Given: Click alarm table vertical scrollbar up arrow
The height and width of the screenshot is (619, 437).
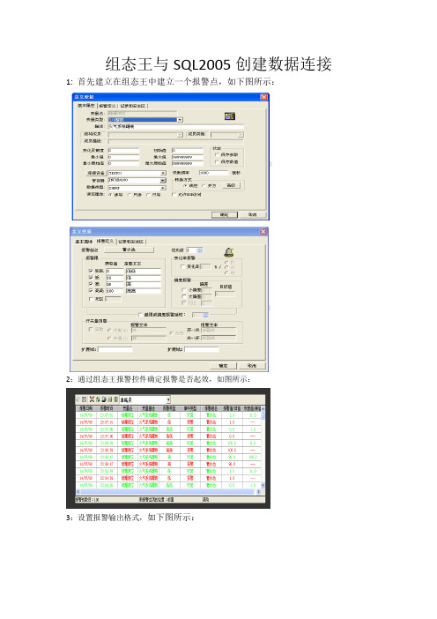Looking at the screenshot, I should pyautogui.click(x=263, y=408).
